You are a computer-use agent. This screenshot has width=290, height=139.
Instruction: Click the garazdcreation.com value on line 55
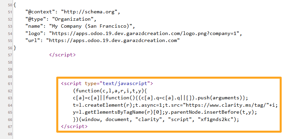[x=113, y=41]
